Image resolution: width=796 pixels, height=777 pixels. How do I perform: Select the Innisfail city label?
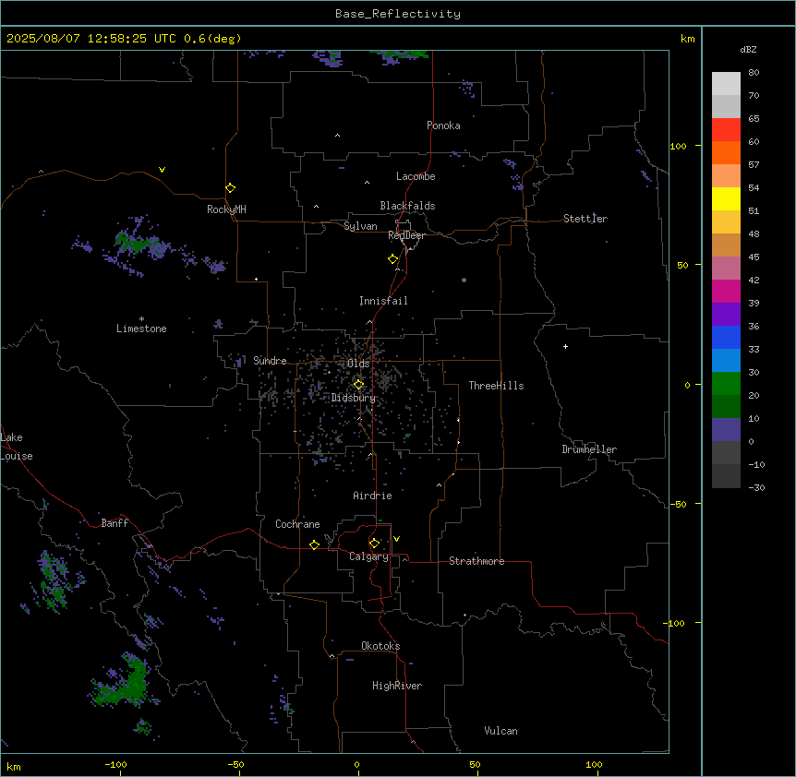click(383, 301)
